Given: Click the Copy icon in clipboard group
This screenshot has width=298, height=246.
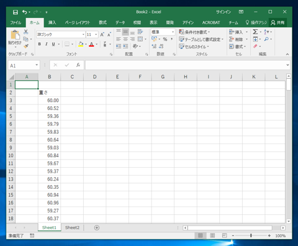Looking at the screenshot, I should tap(25, 39).
